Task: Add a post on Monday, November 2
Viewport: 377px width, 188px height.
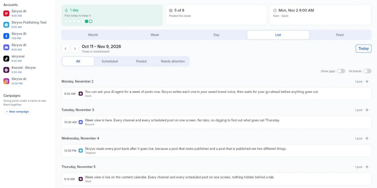Action: coord(367,82)
